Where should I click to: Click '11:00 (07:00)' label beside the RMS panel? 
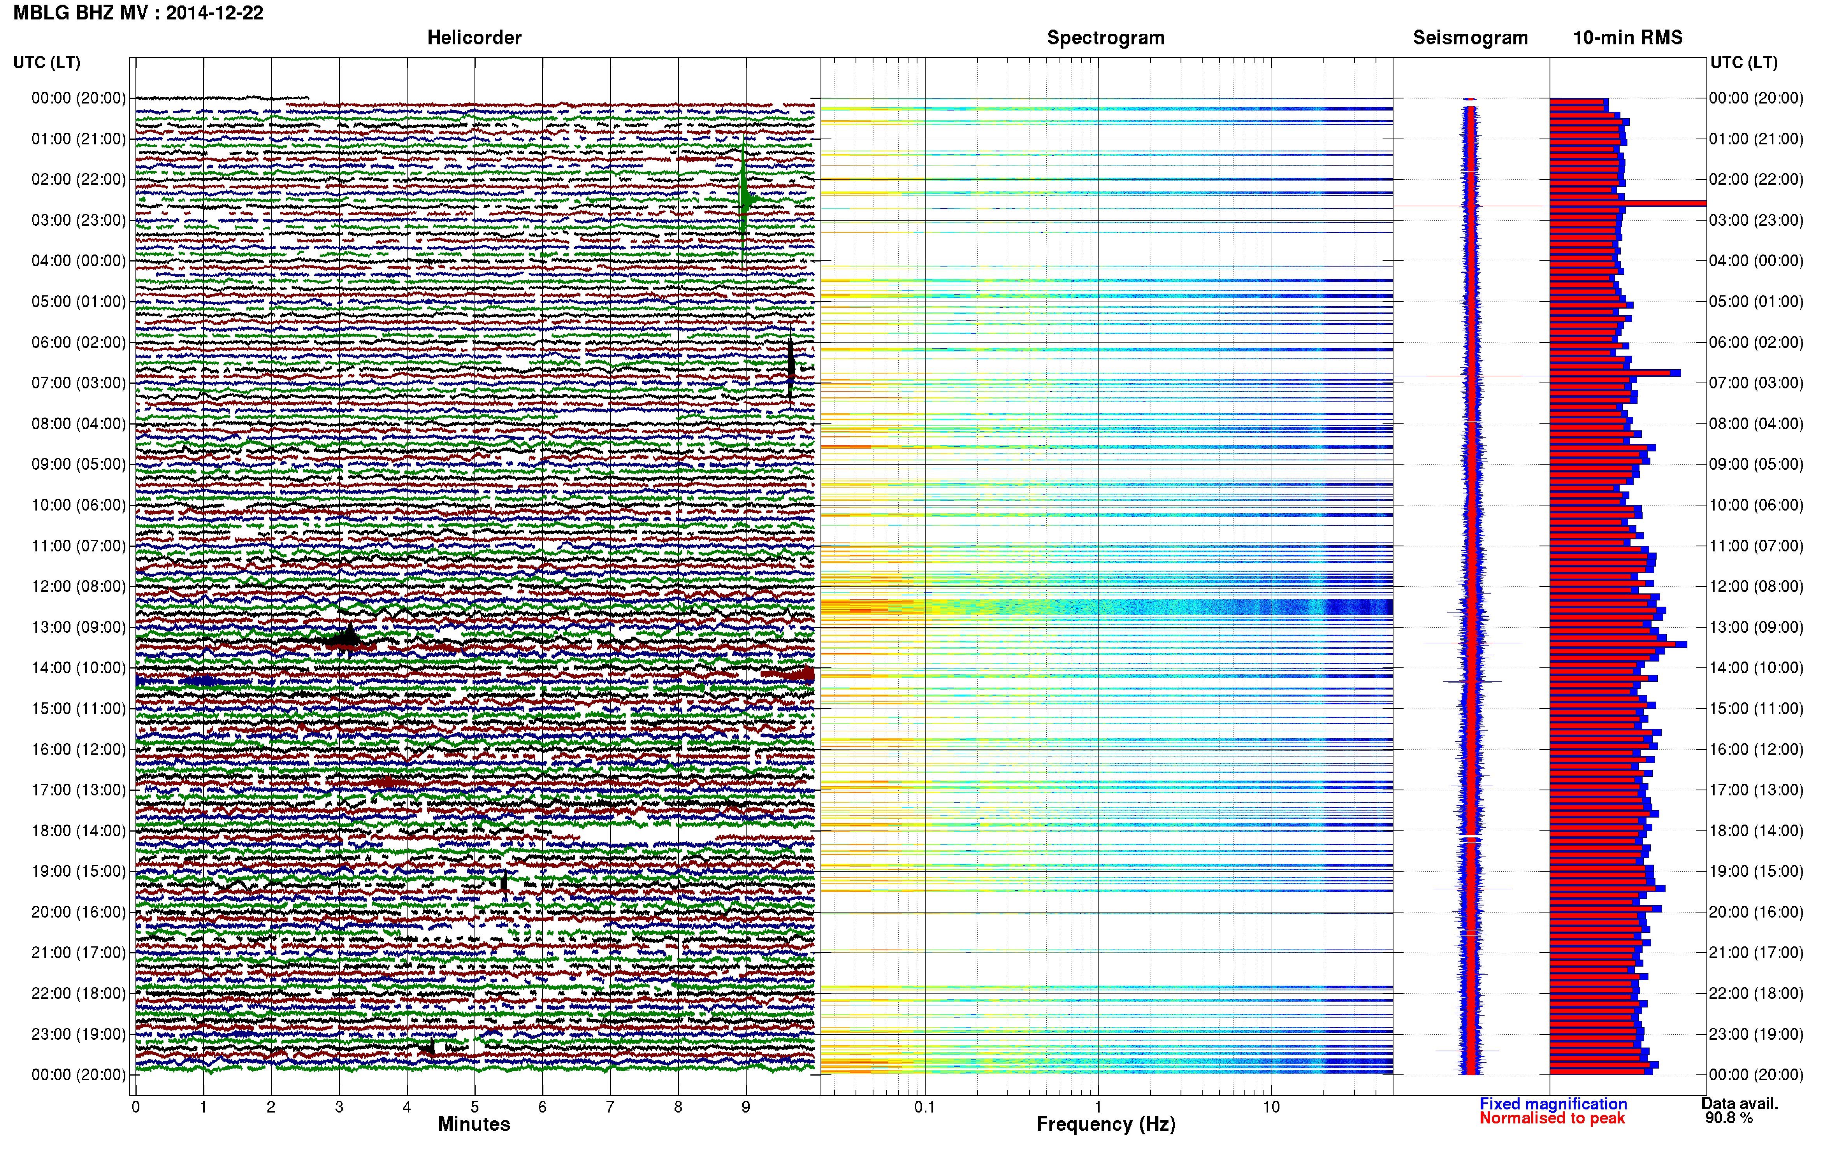click(1756, 546)
